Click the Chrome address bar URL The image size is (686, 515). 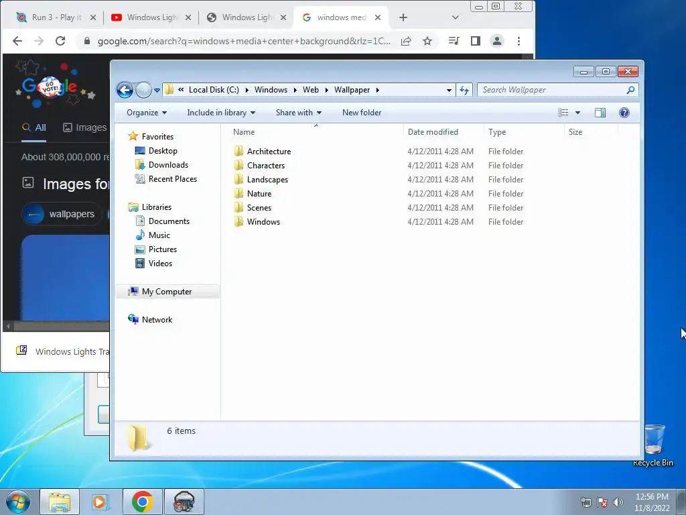[244, 41]
